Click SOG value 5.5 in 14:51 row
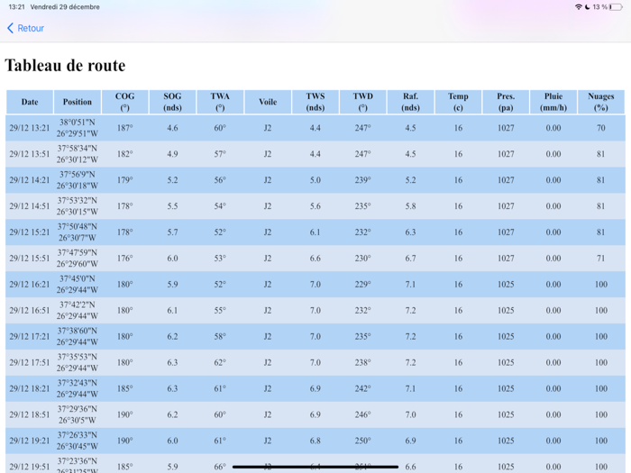 pos(172,206)
